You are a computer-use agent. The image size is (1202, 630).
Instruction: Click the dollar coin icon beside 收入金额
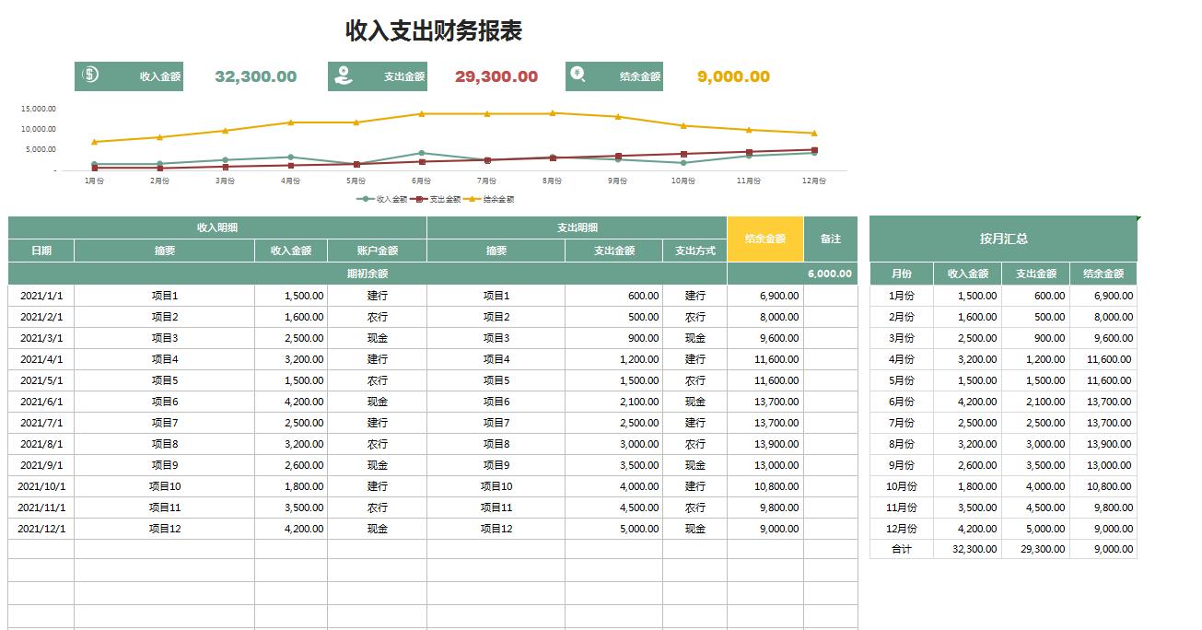pyautogui.click(x=90, y=76)
